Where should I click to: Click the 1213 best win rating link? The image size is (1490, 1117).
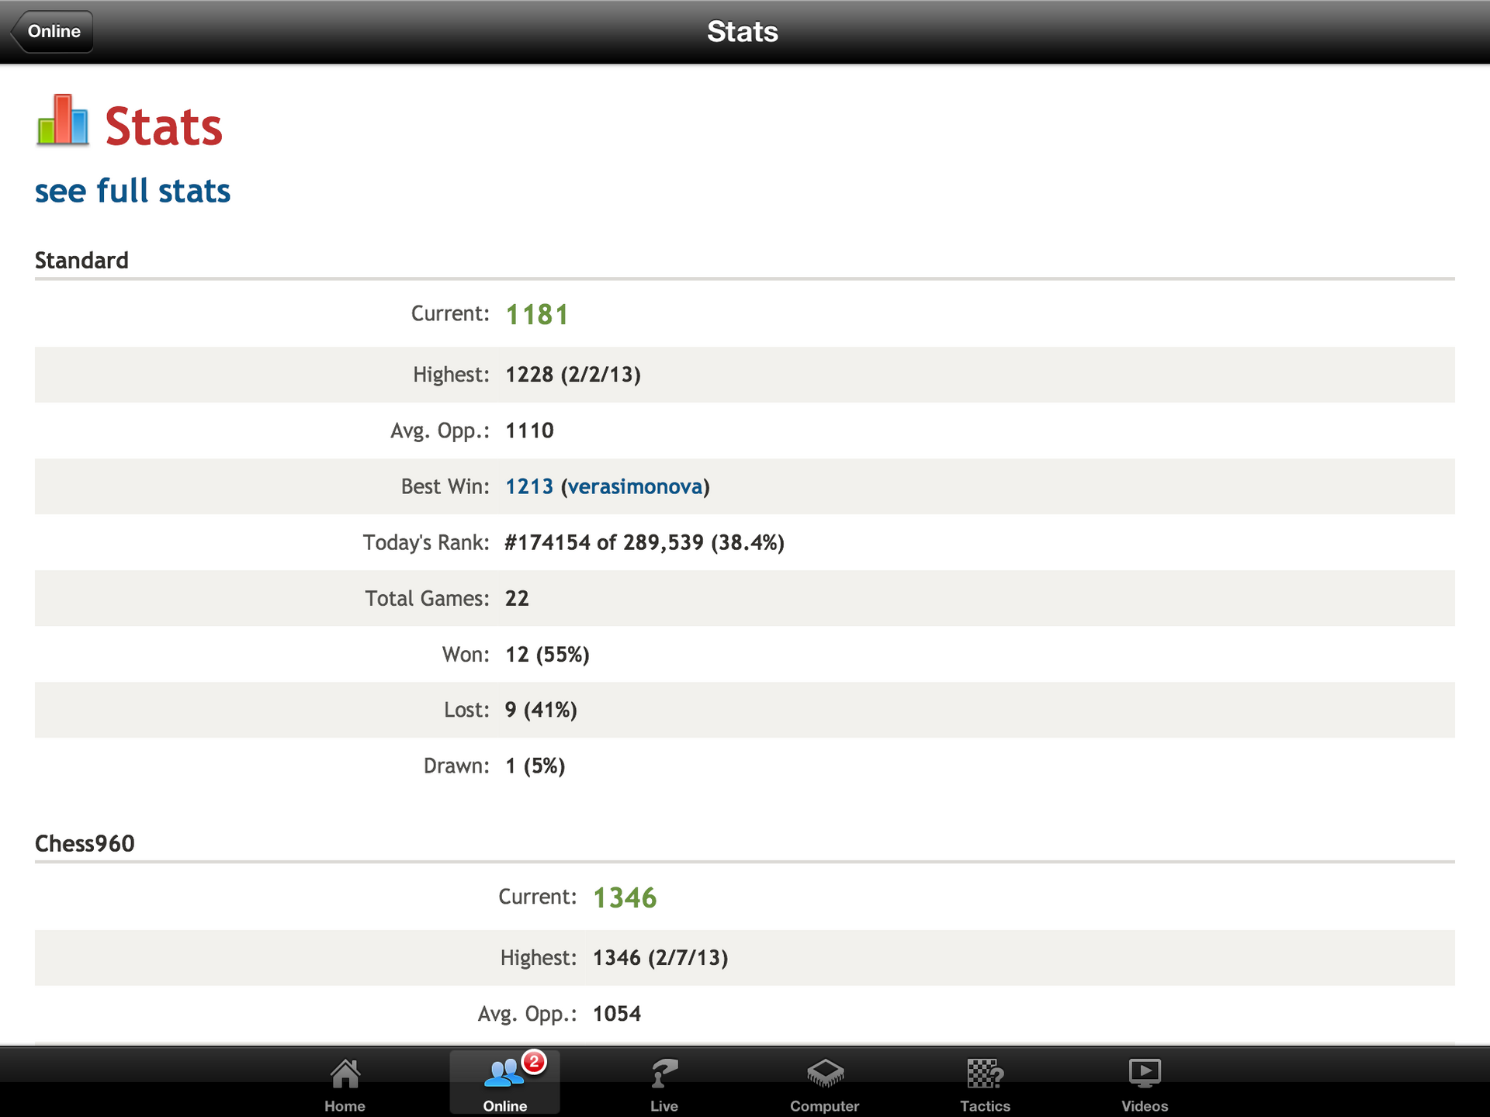click(529, 486)
